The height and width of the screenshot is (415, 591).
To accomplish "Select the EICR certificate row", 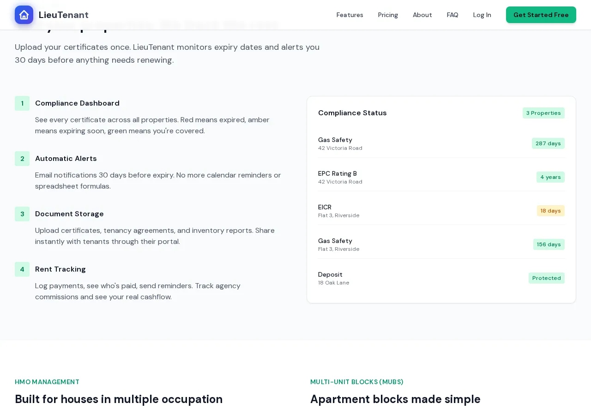I will [441, 211].
